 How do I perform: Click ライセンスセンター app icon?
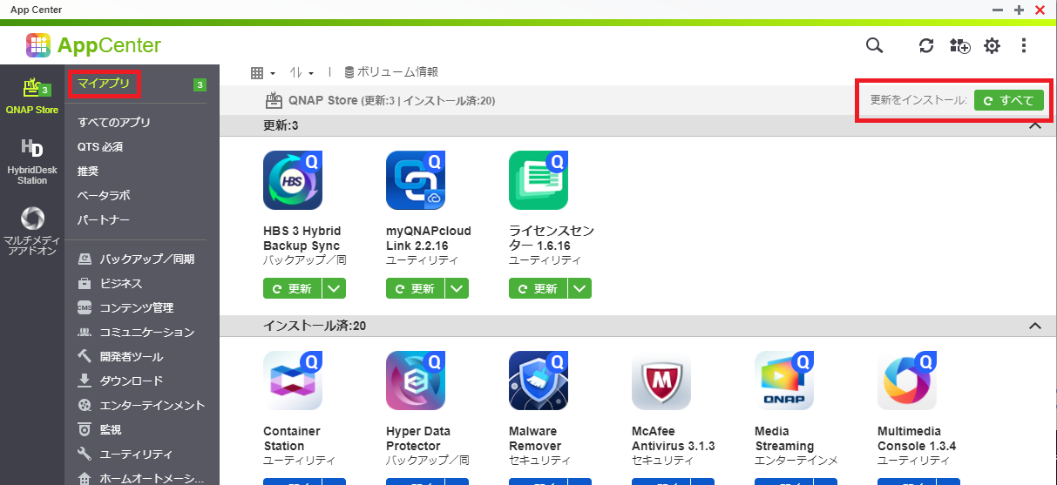click(539, 180)
